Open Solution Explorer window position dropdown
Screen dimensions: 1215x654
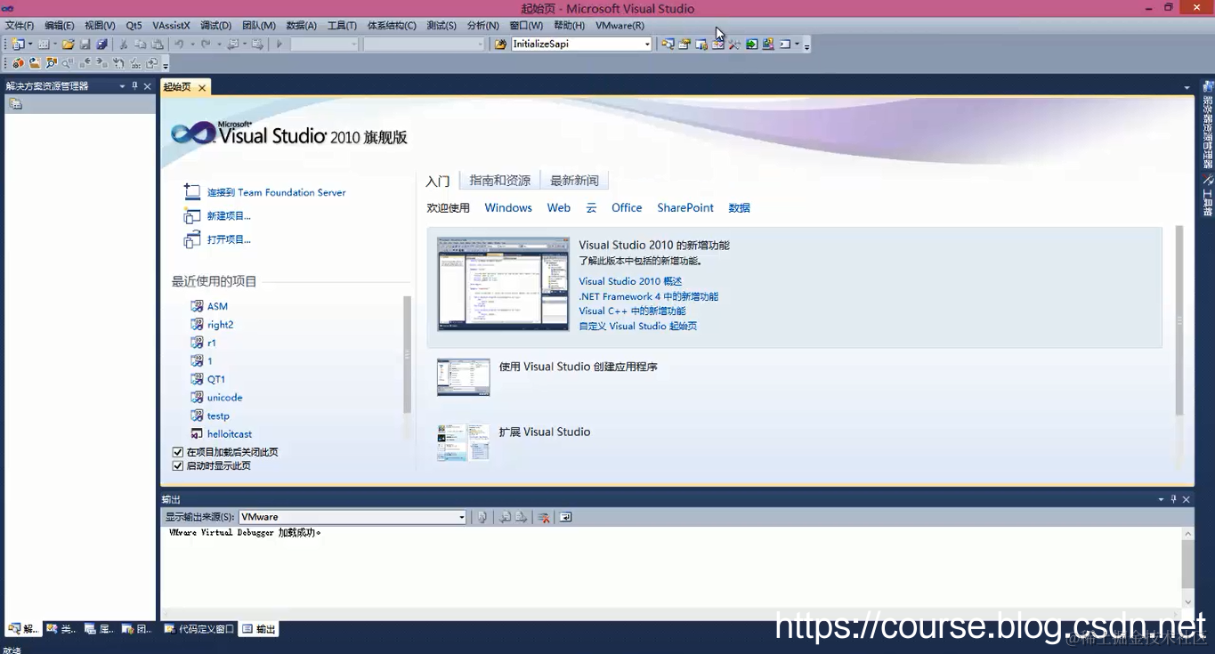122,86
